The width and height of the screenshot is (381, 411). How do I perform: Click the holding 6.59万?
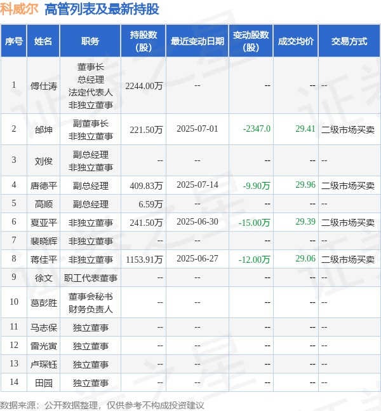[x=150, y=204]
